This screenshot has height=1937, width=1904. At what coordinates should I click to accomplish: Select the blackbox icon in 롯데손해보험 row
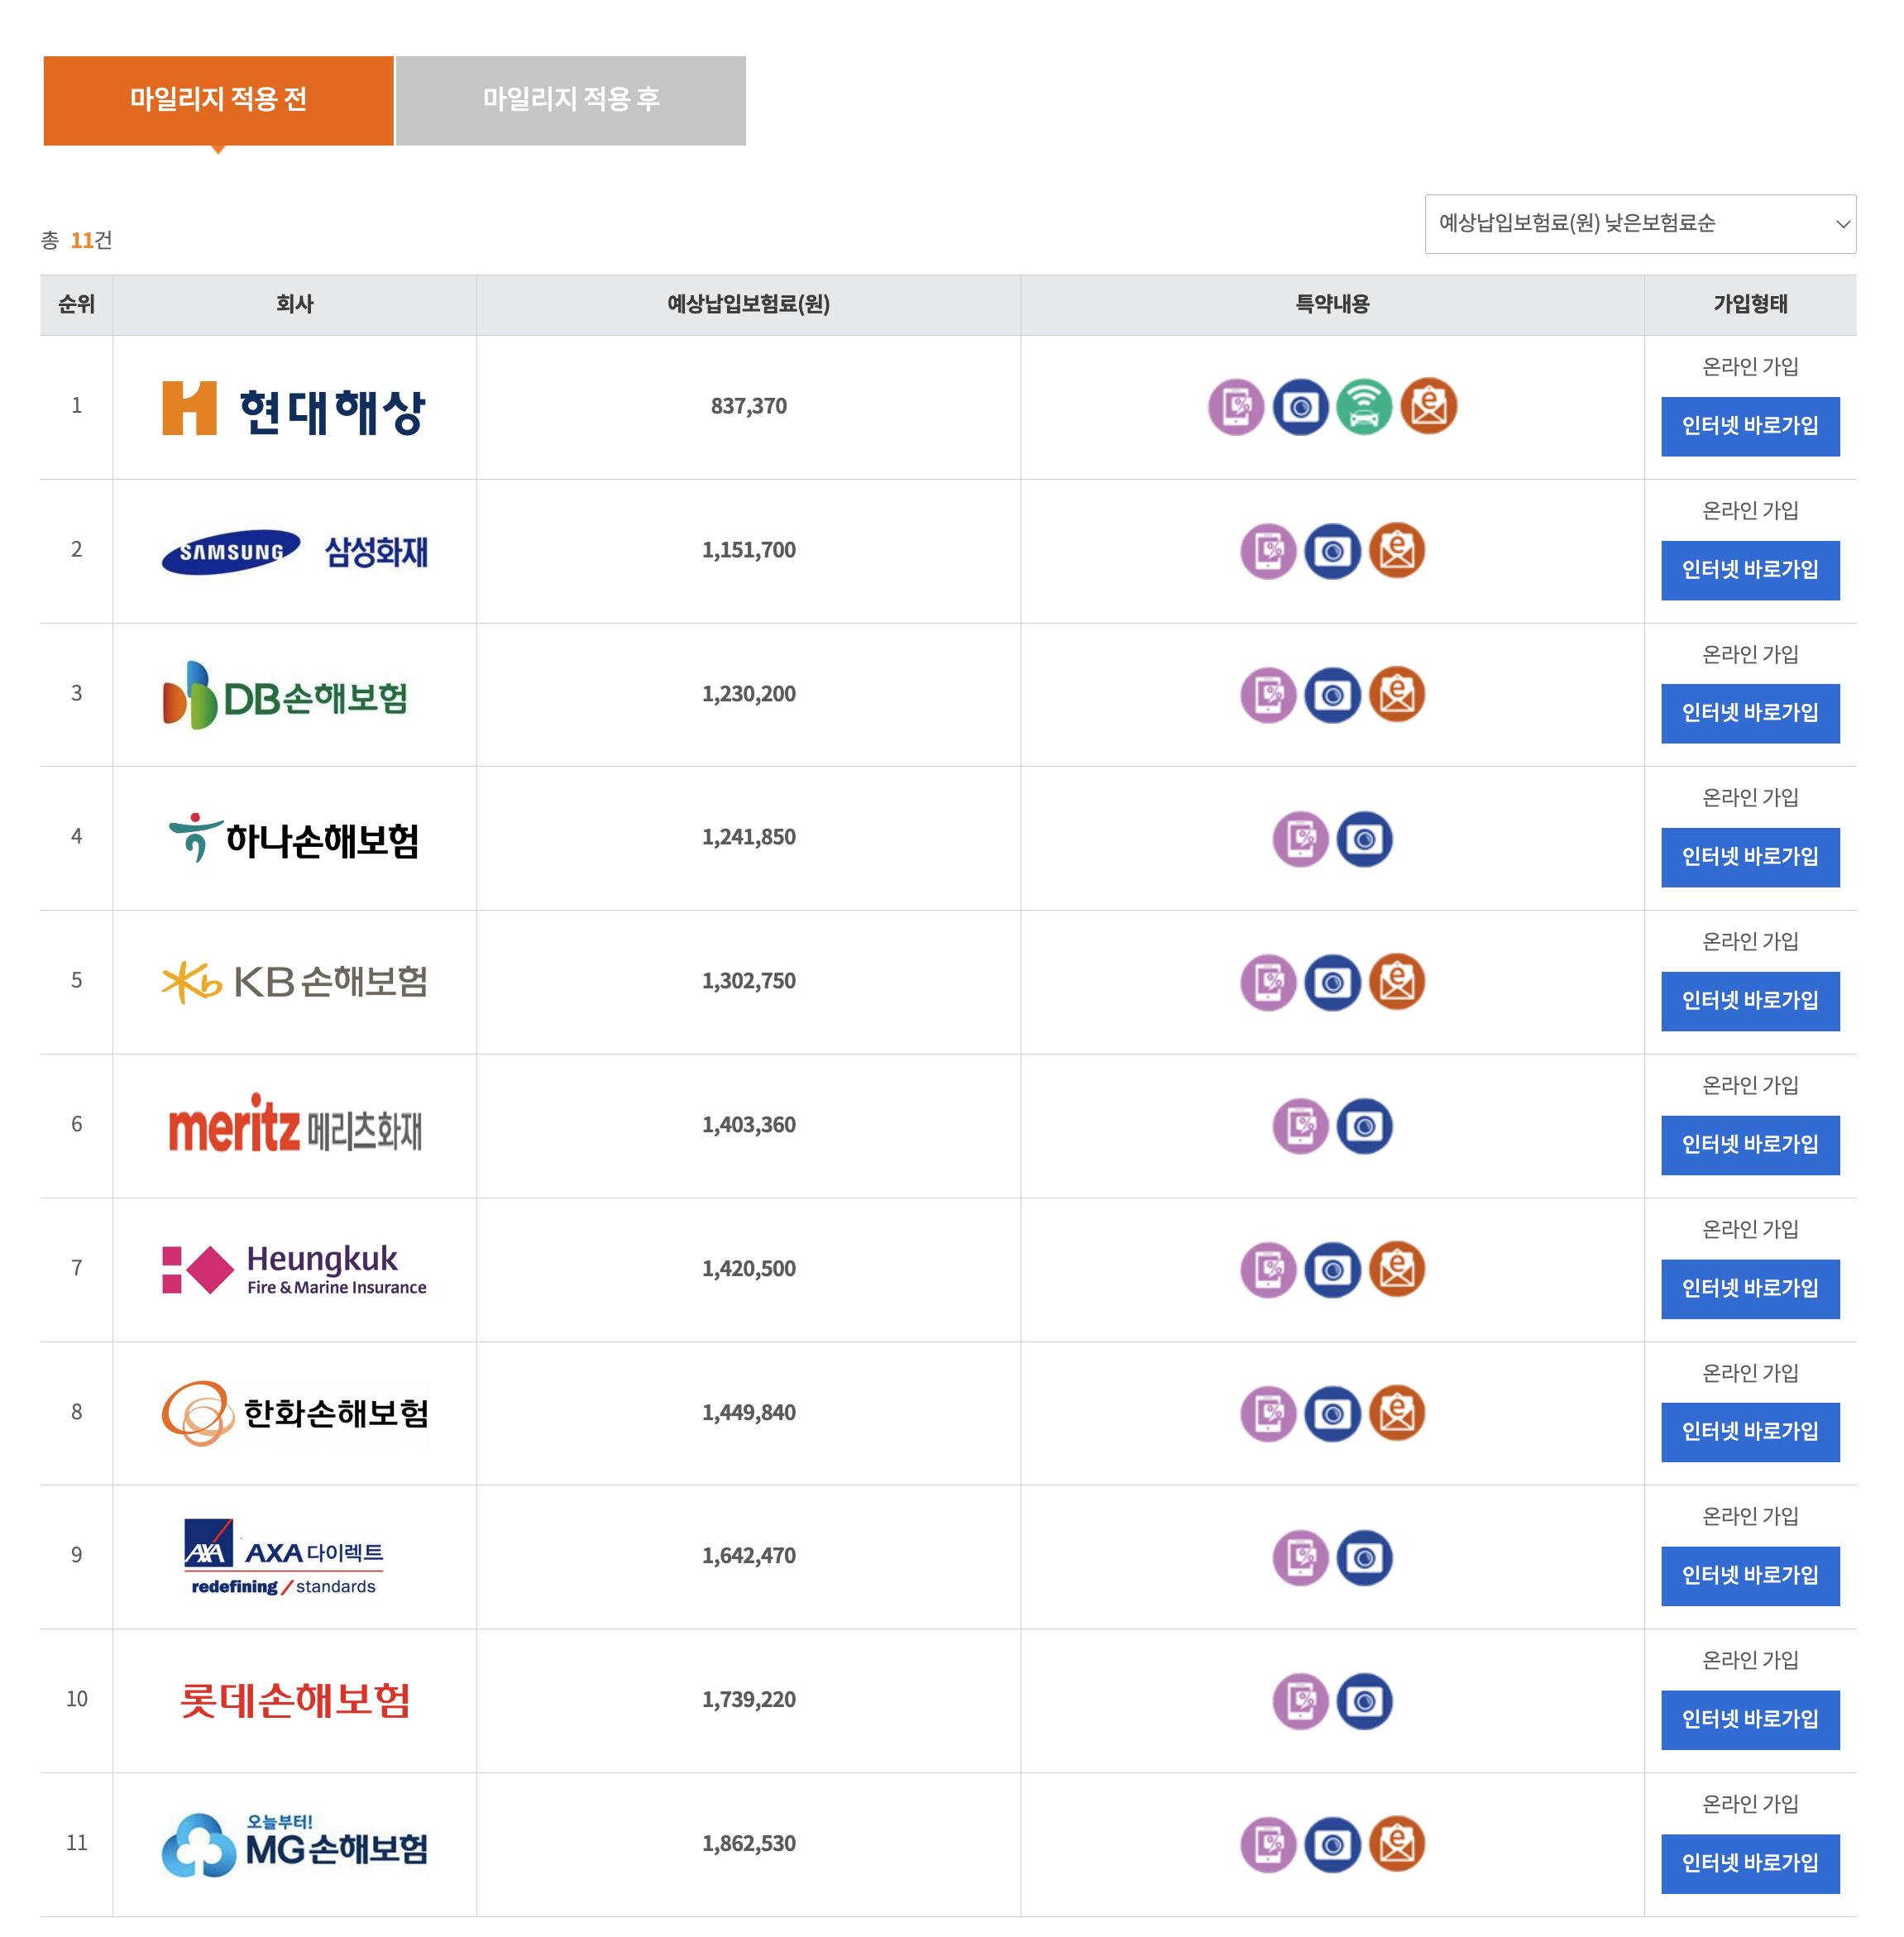1365,1701
